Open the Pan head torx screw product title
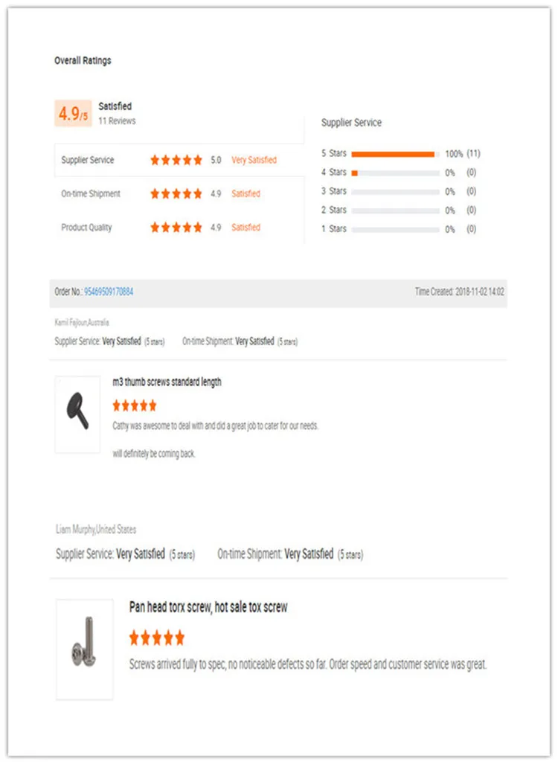 (208, 607)
